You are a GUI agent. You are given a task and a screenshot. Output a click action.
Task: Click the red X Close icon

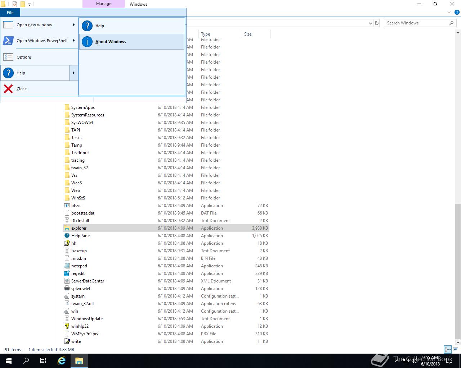(x=8, y=89)
